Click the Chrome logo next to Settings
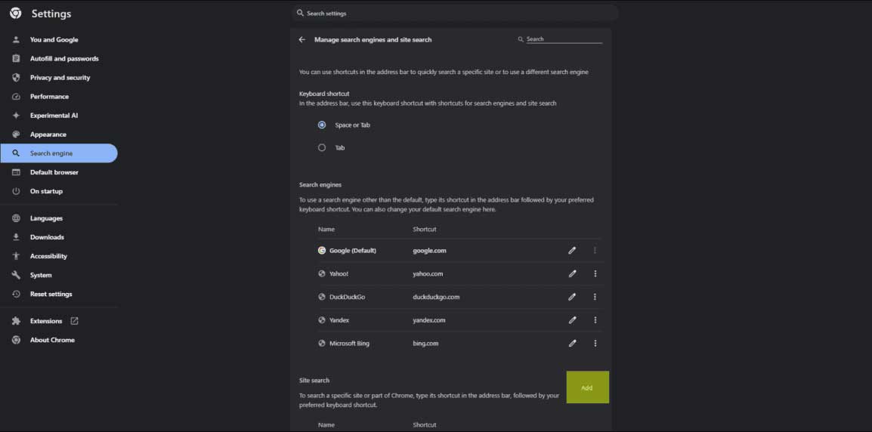The width and height of the screenshot is (872, 432). click(16, 14)
